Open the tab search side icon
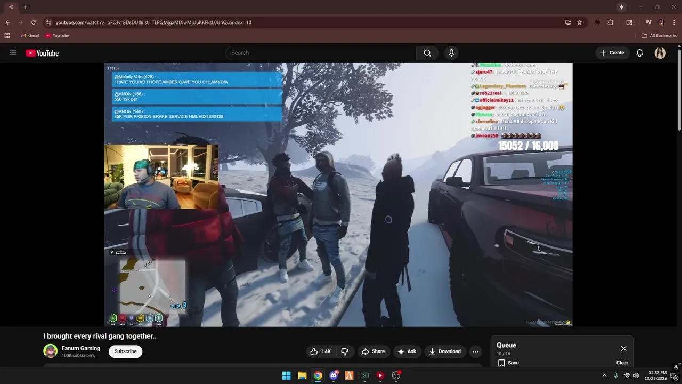The image size is (682, 384). 629,22
